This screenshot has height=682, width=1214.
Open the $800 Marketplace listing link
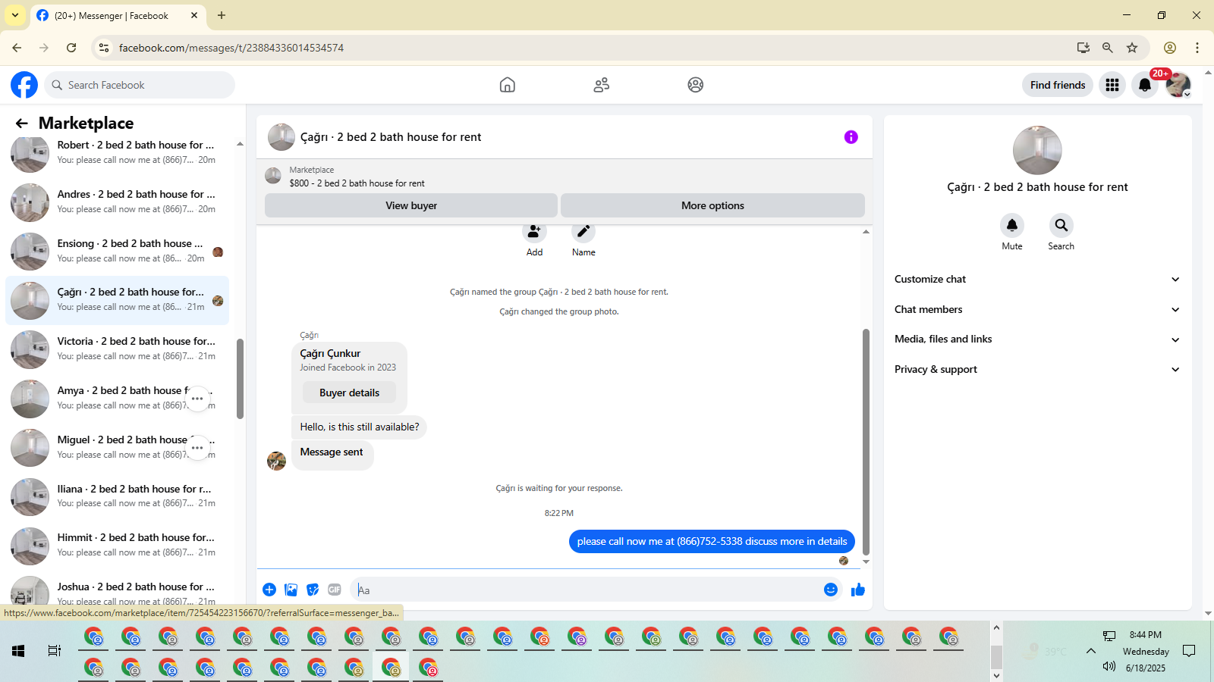click(x=357, y=183)
